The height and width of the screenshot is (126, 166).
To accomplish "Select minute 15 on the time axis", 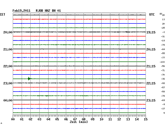I will tap(146, 119).
